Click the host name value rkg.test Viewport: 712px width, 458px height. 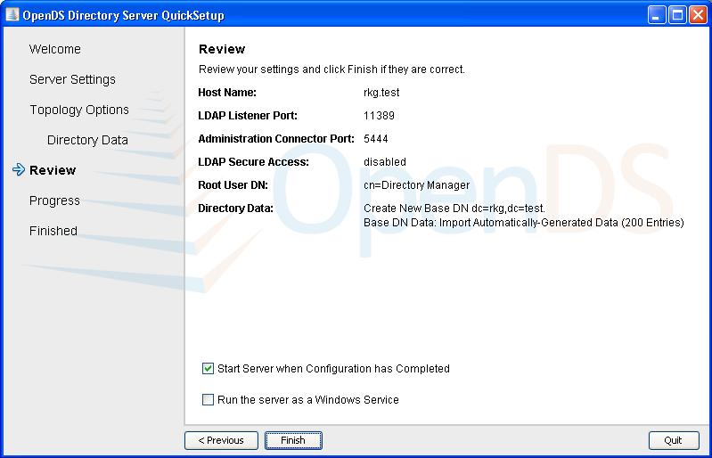(381, 93)
